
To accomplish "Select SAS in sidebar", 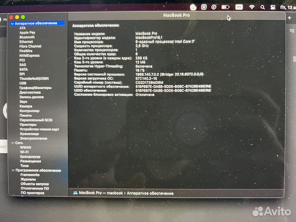I will tap(23, 65).
